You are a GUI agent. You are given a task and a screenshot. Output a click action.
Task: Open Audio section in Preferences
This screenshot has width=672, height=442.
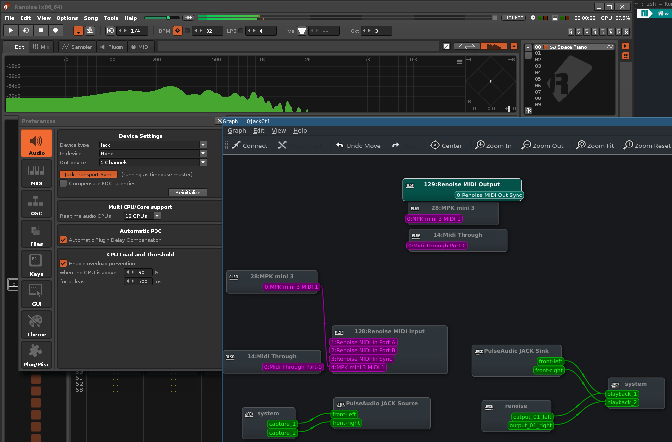(x=36, y=144)
